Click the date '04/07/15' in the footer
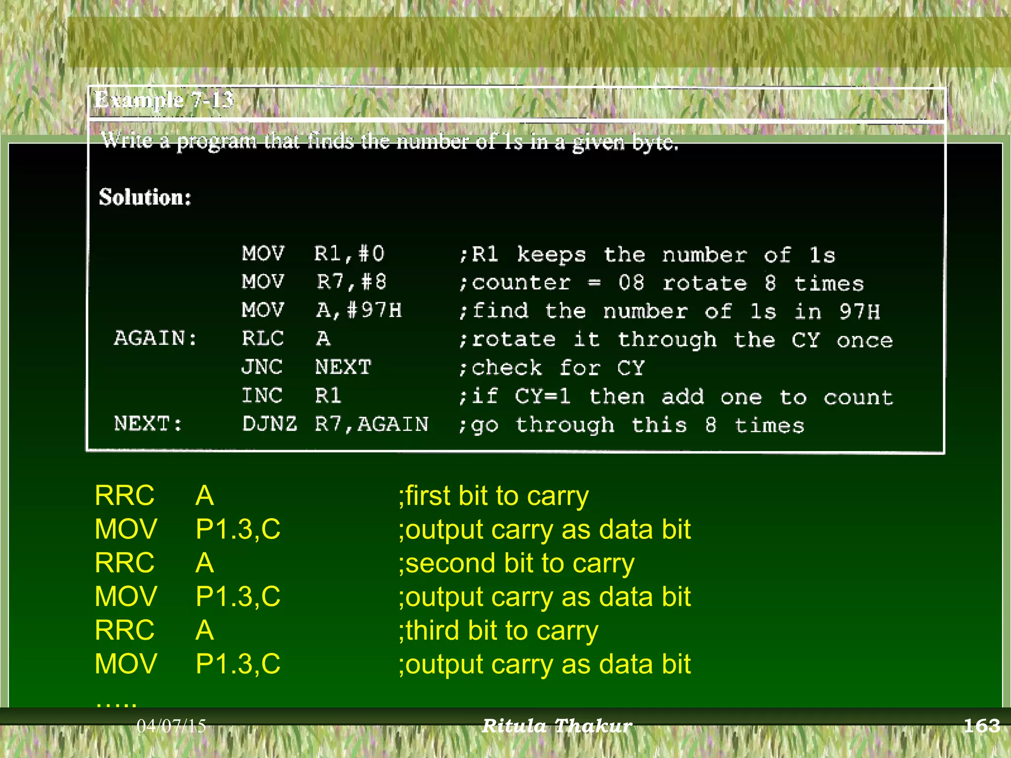This screenshot has width=1011, height=758. pyautogui.click(x=171, y=726)
